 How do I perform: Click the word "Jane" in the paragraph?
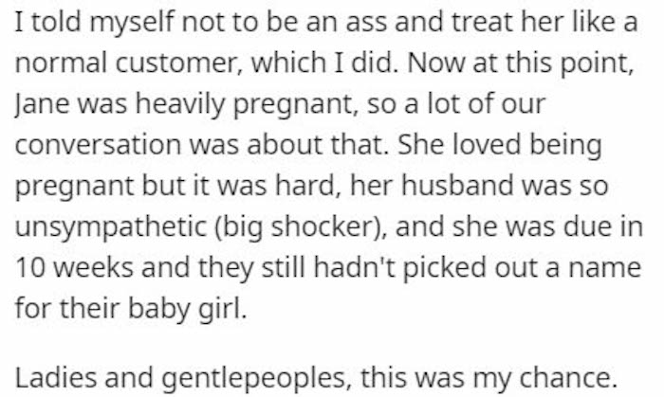[x=43, y=104]
